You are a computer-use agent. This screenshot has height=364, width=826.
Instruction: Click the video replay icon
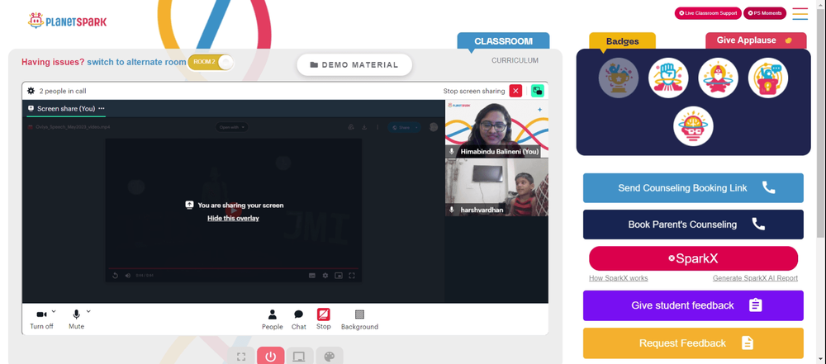pos(116,276)
